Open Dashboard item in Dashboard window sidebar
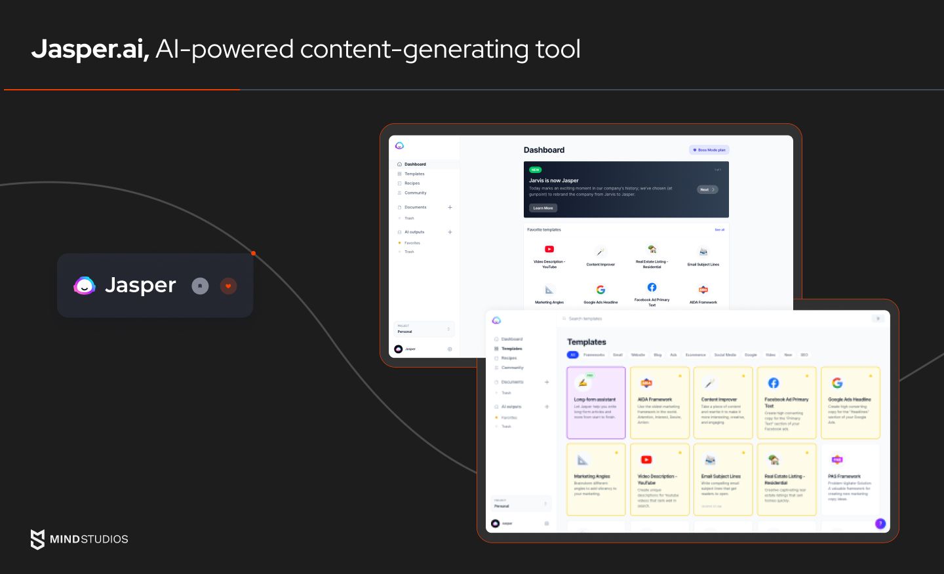The width and height of the screenshot is (944, 574). coord(426,164)
